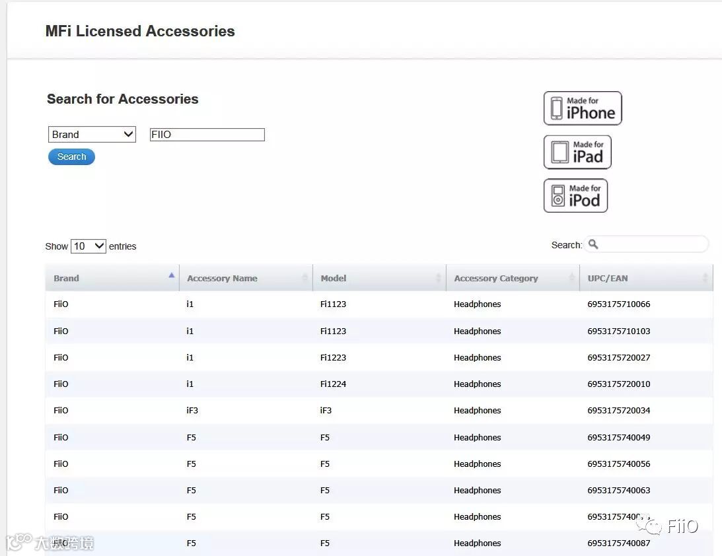Sort table by Brand column header
The width and height of the screenshot is (722, 556).
click(x=112, y=278)
